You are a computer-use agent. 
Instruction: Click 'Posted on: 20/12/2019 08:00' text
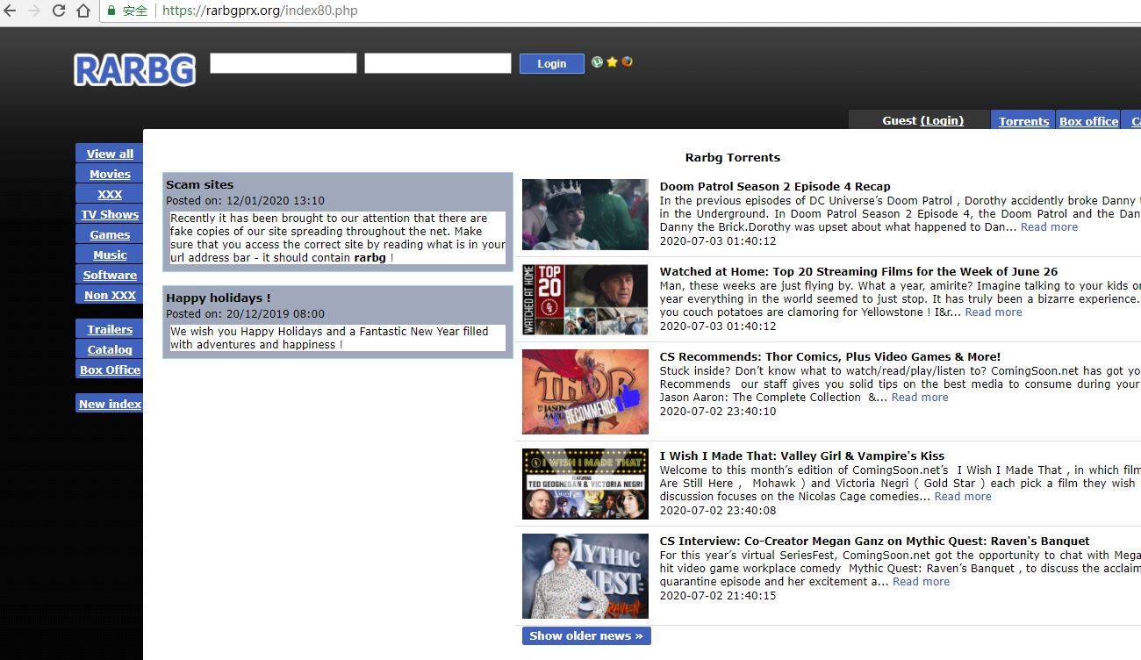pos(245,313)
